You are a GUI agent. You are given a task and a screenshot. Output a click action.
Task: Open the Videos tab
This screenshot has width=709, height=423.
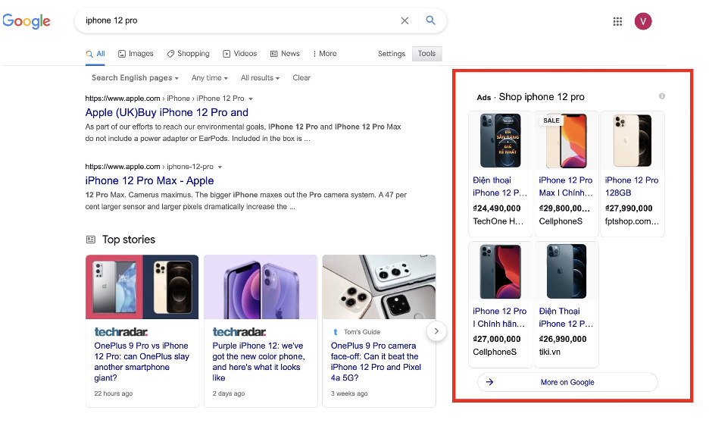coord(240,54)
